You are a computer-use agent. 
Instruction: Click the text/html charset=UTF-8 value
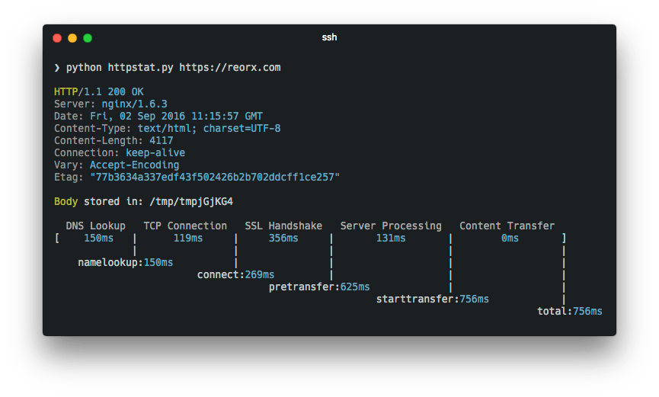[209, 128]
